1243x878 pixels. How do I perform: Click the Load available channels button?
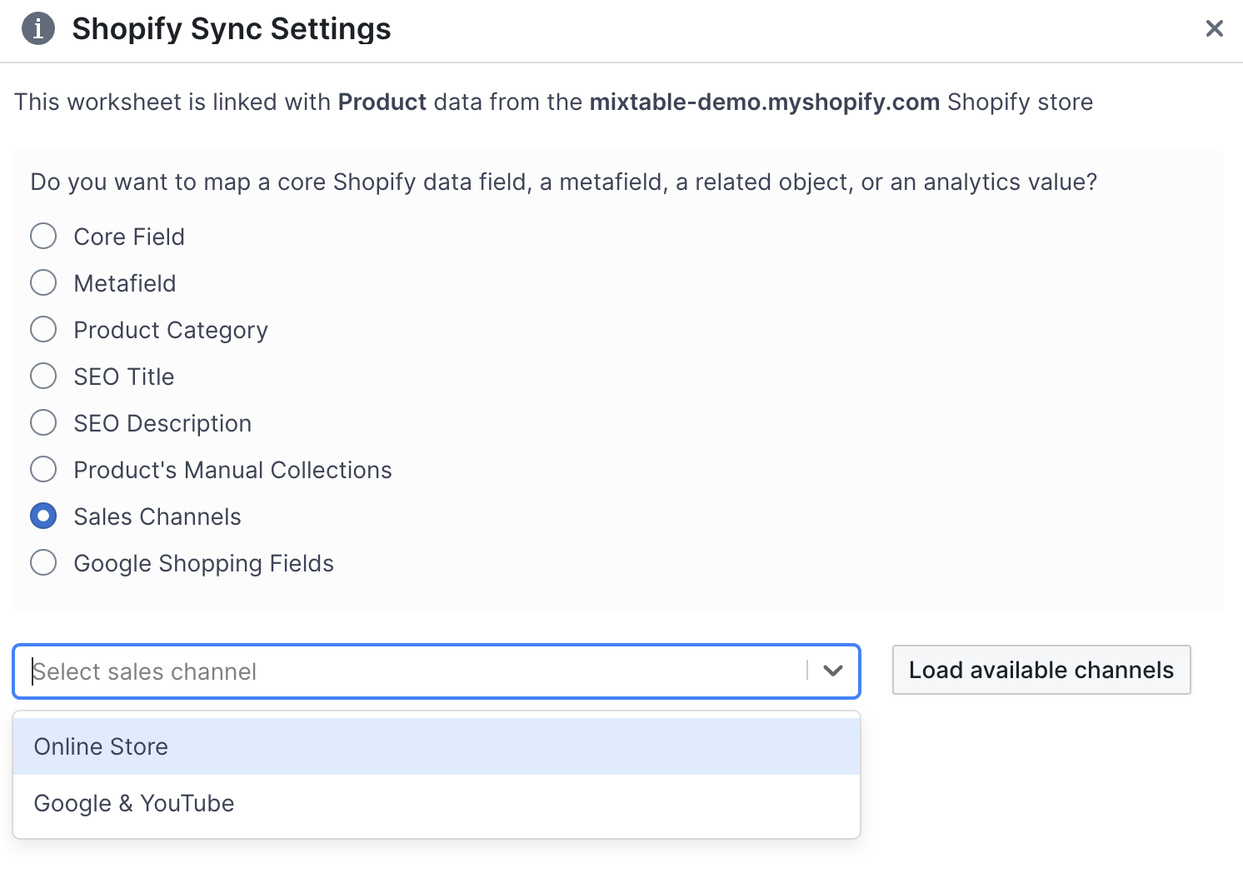pyautogui.click(x=1041, y=670)
